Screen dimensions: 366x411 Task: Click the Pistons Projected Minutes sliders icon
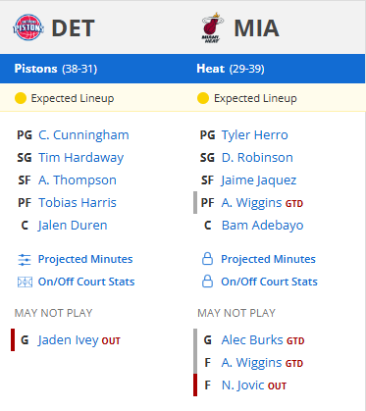[25, 260]
